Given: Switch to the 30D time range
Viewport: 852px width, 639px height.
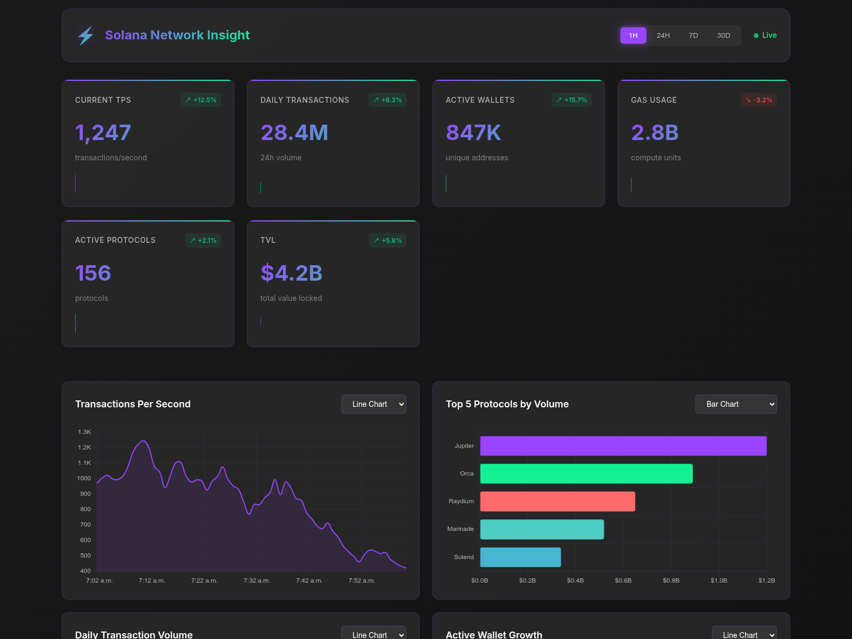Looking at the screenshot, I should [724, 35].
